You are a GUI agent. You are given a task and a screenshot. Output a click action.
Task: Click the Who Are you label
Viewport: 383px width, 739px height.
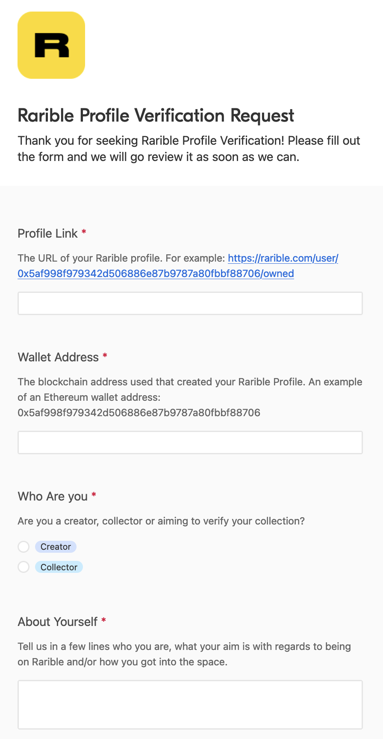click(53, 496)
